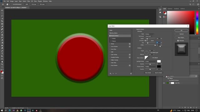Click the Fit Screen button

(34, 4)
